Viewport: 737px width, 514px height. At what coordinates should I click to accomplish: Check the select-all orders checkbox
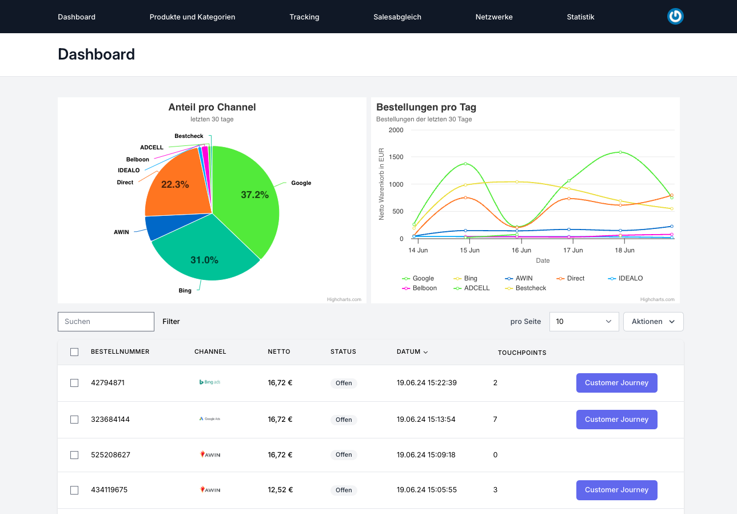pos(74,352)
